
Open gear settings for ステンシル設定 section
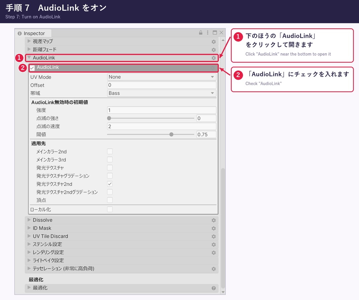point(214,244)
